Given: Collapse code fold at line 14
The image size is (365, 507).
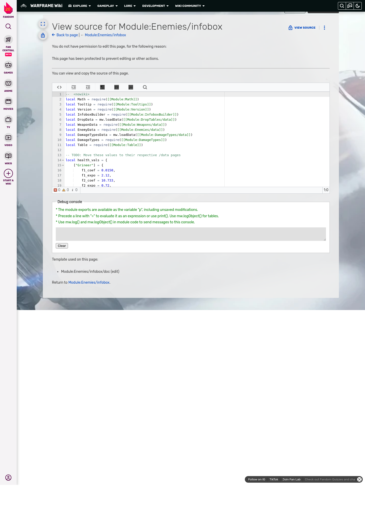Looking at the screenshot, I should coord(63,160).
